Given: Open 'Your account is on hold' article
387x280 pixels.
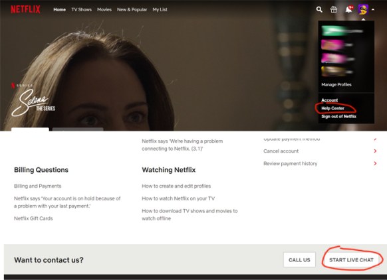Looking at the screenshot, I should (x=67, y=202).
